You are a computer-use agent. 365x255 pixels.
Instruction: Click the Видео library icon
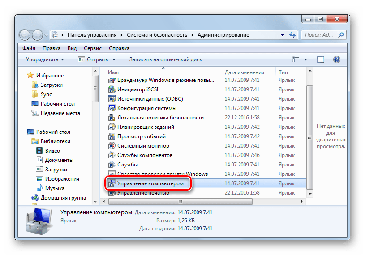click(39, 151)
